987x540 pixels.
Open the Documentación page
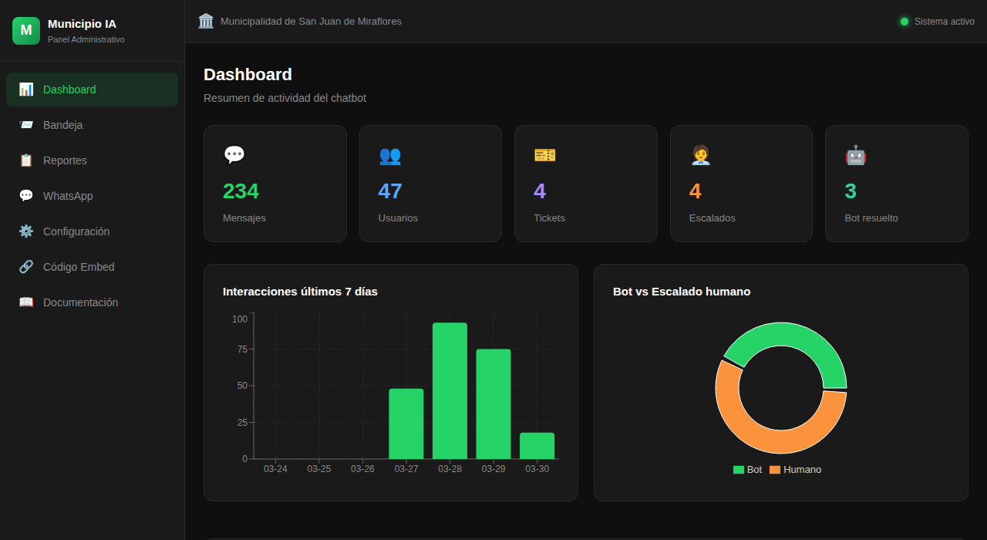pos(80,302)
